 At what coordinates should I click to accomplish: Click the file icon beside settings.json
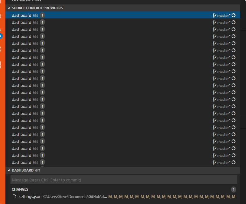(x=14, y=196)
